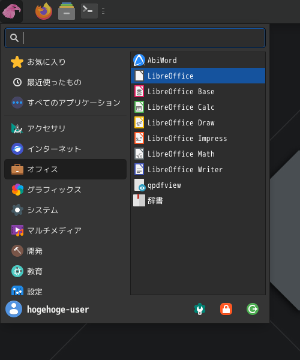Screen dimensions: 300x360
Task: Launch the file manager from the panel
Action: pyautogui.click(x=67, y=11)
